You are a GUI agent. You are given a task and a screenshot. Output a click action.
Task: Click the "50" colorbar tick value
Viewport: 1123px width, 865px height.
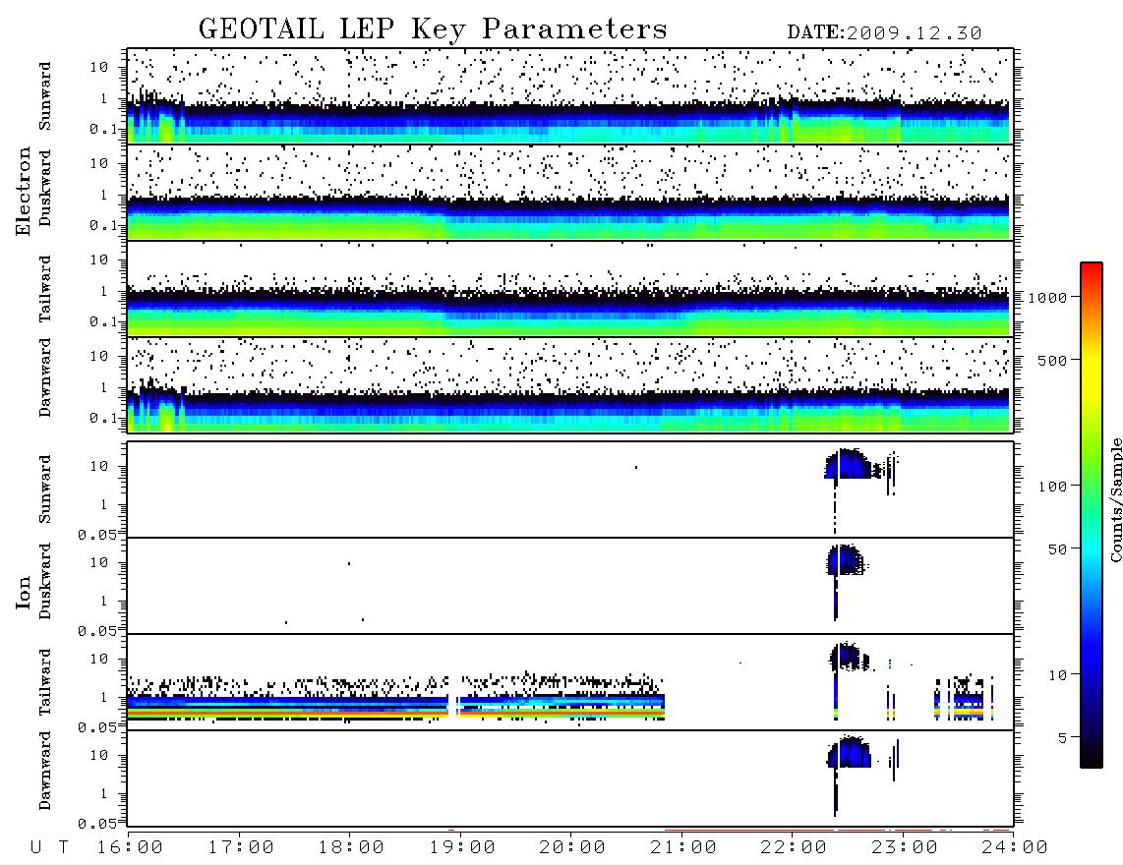coord(1057,549)
